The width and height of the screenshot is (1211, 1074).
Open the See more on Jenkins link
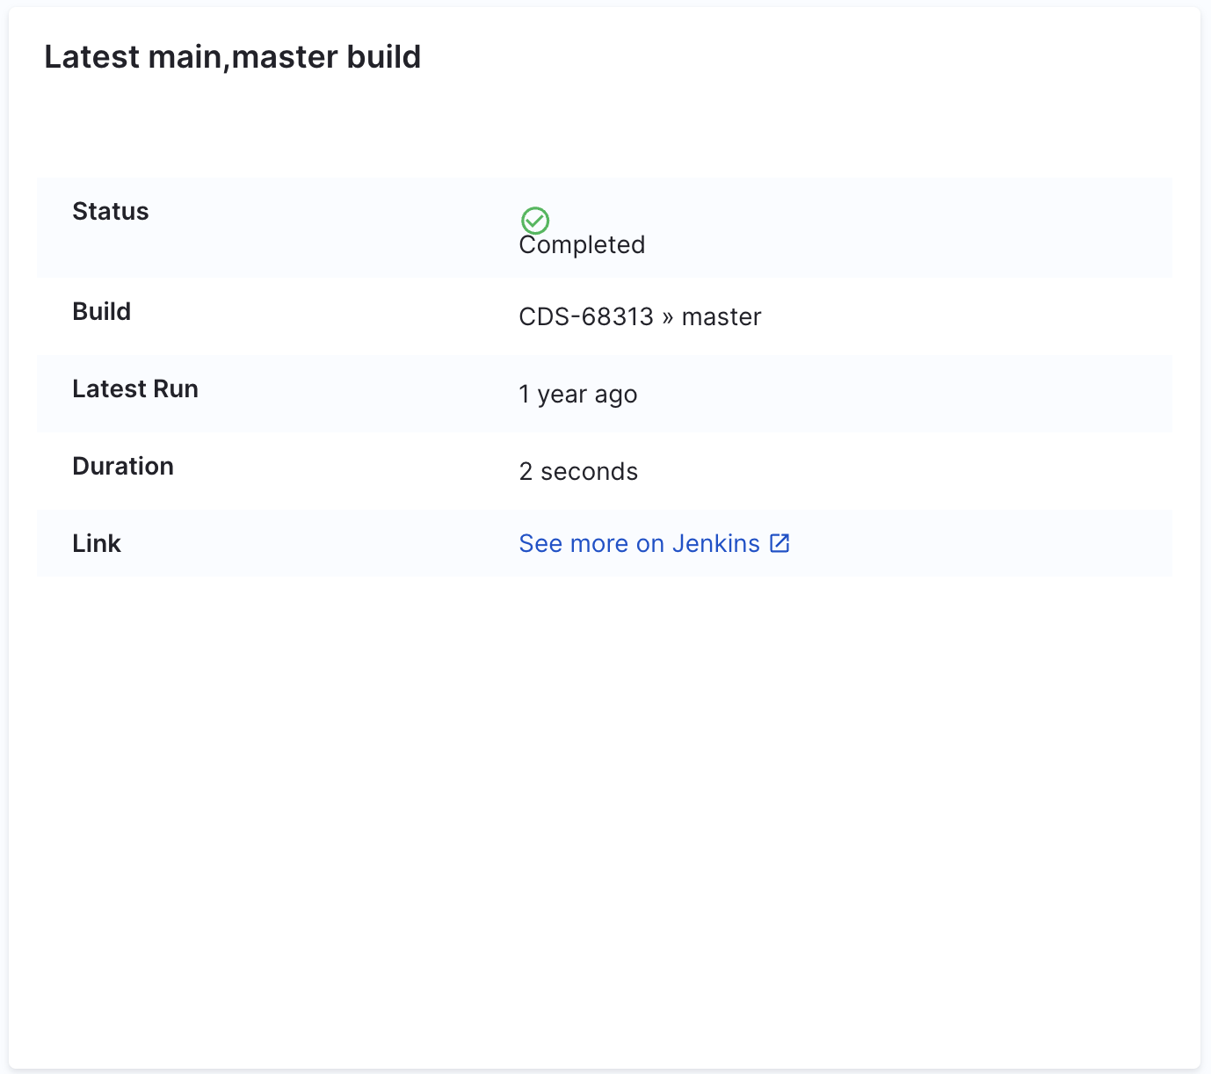pyautogui.click(x=639, y=544)
